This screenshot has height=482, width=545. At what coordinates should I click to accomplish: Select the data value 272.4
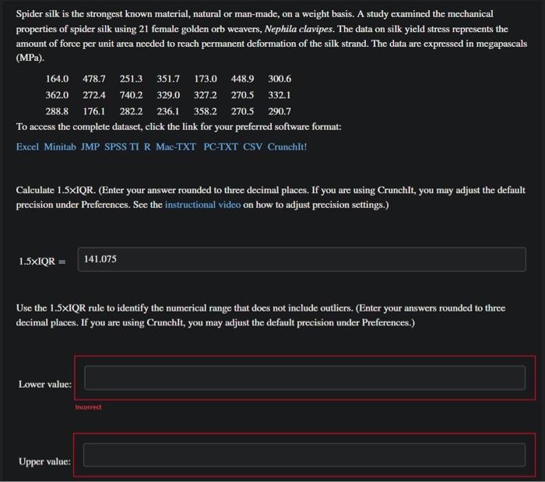click(94, 95)
